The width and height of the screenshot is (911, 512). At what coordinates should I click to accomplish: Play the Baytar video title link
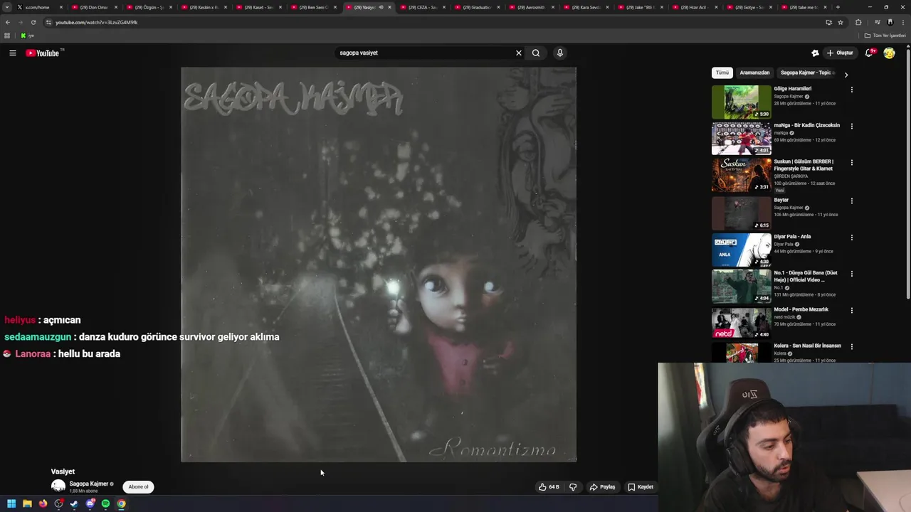781,200
